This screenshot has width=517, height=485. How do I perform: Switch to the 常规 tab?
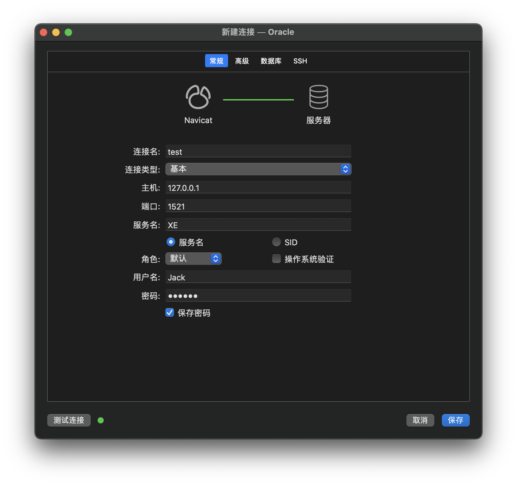(217, 61)
